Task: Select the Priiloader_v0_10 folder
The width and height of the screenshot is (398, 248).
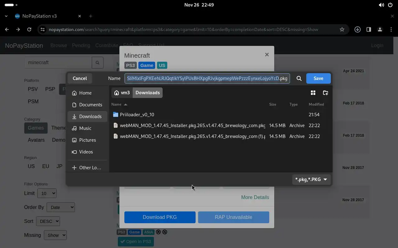Action: coord(220,115)
